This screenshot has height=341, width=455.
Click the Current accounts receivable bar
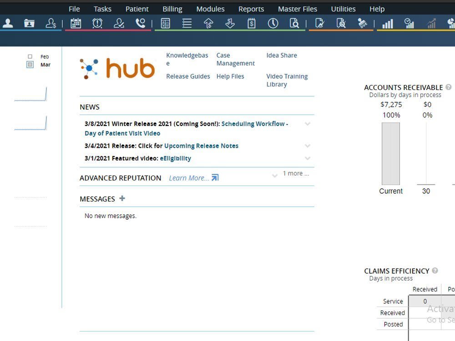[x=390, y=153]
